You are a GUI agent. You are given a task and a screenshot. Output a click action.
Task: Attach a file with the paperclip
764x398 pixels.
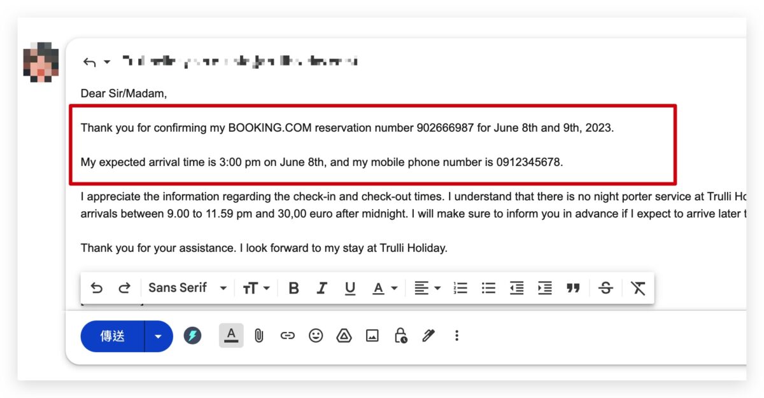(x=259, y=336)
